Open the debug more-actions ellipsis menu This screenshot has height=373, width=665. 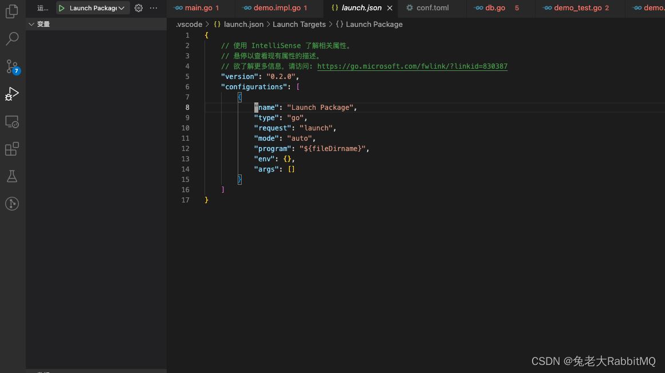click(154, 8)
